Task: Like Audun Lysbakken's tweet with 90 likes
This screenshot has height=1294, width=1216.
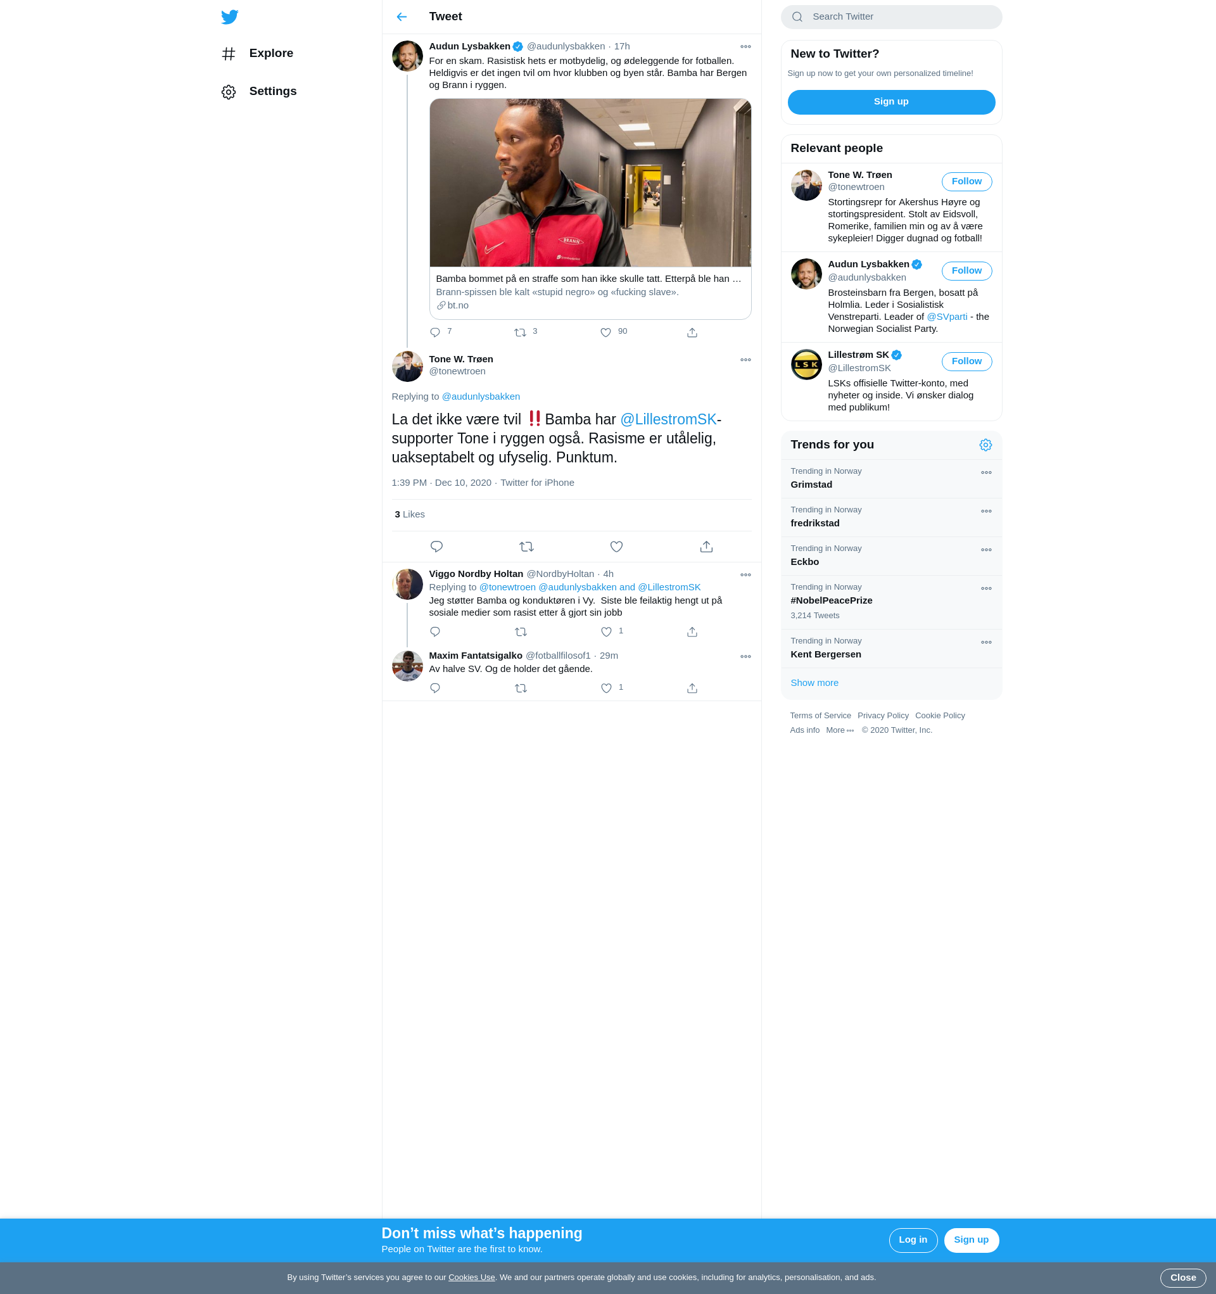Action: click(x=606, y=333)
